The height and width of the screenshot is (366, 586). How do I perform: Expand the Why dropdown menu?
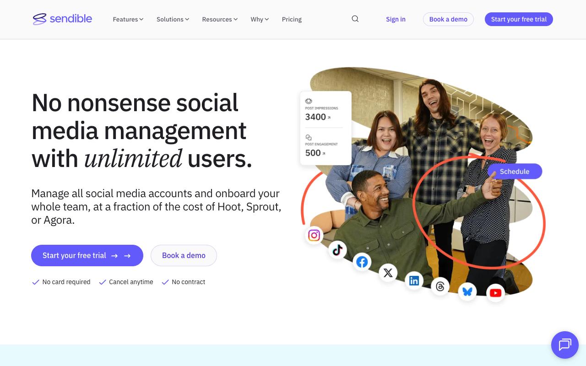point(260,19)
